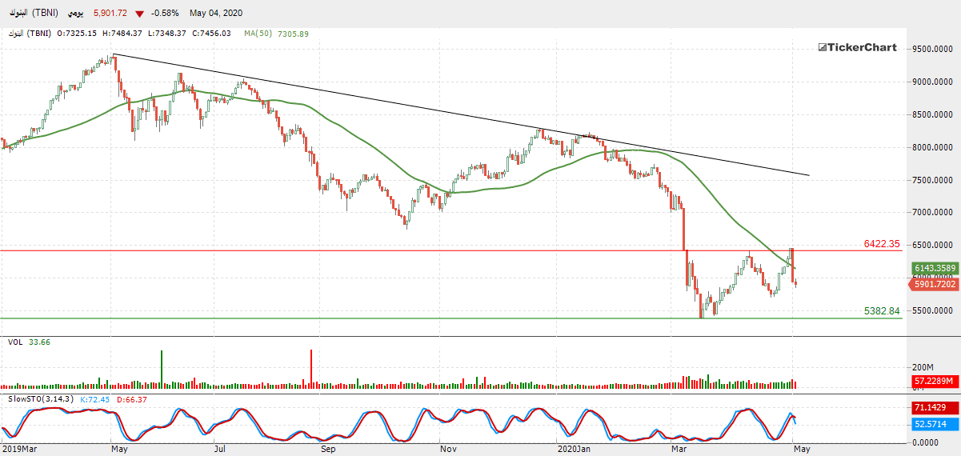Viewport: 961px width, 456px height.
Task: Click the last price 5,901.72 in header
Action: tap(111, 14)
